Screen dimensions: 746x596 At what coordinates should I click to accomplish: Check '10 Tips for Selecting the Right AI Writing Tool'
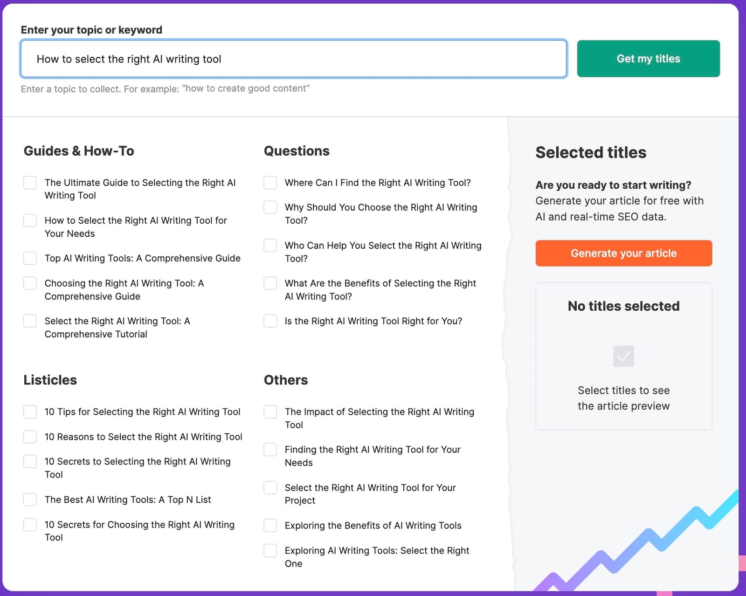[x=30, y=411]
